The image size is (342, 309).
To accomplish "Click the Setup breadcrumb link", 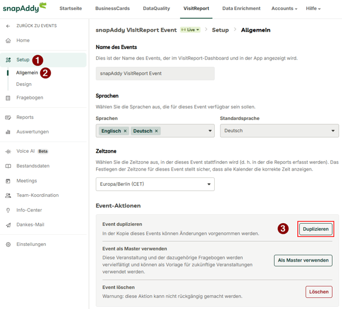I will (220, 30).
